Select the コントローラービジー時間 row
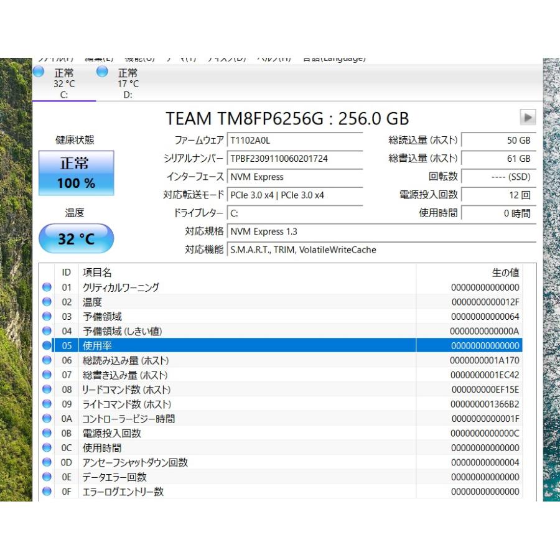The width and height of the screenshot is (560, 560). pos(281,419)
